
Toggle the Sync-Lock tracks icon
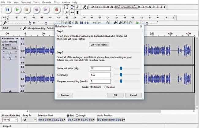point(107,23)
